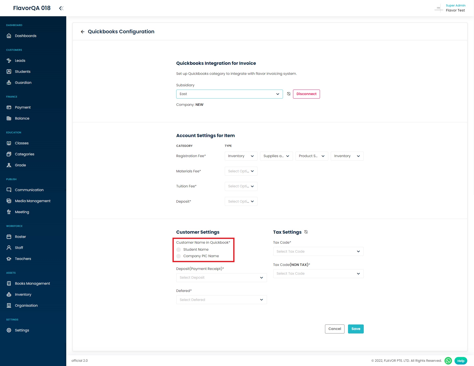Screen dimensions: 474x366
Task: Open the Tax Code dropdown
Action: pos(318,251)
